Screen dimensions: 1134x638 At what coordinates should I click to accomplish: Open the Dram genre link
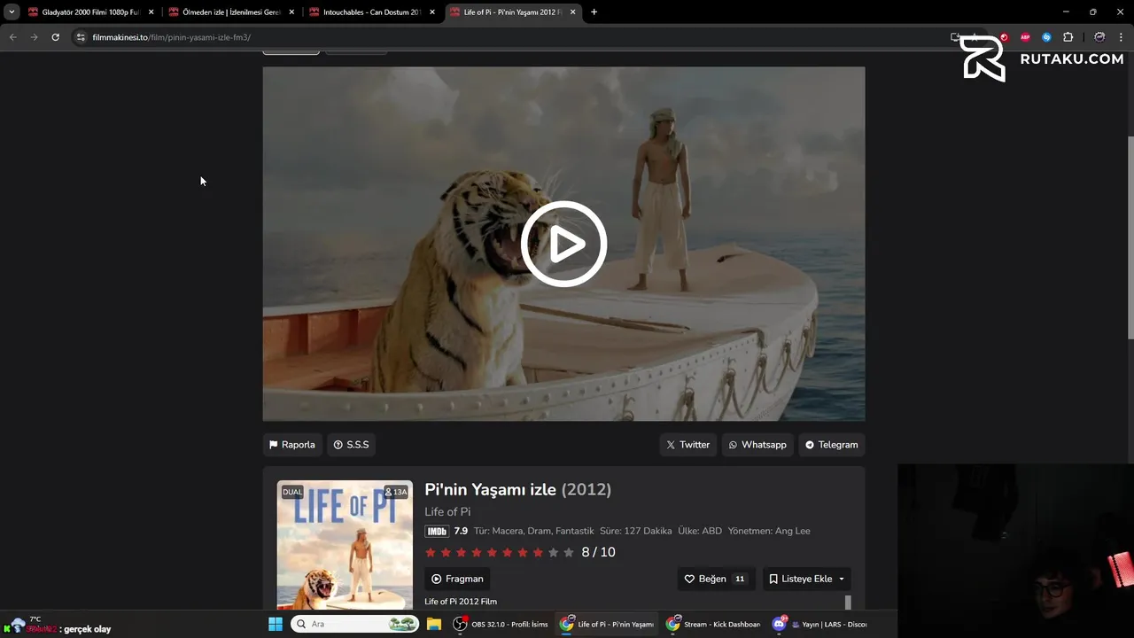coord(539,531)
